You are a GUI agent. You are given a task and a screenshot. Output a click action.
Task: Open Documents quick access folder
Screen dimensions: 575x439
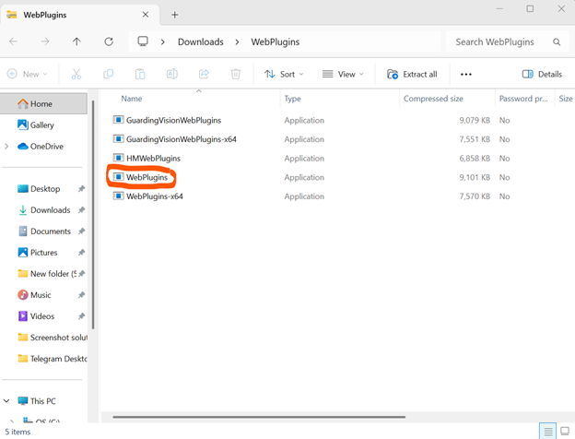(43, 231)
